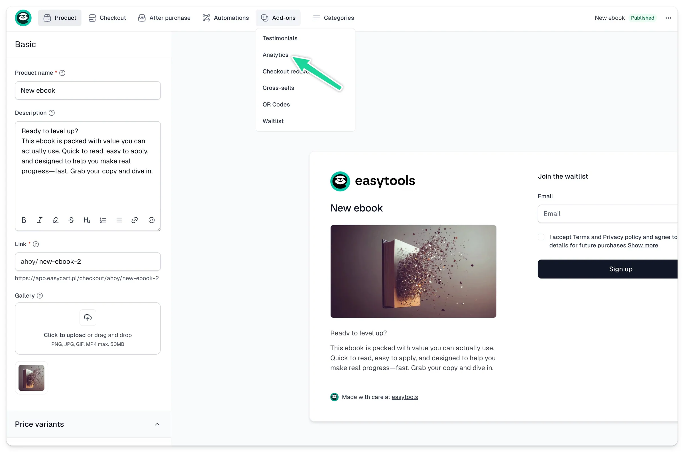The image size is (684, 452).
Task: Apply H1 heading formatting
Action: click(87, 220)
